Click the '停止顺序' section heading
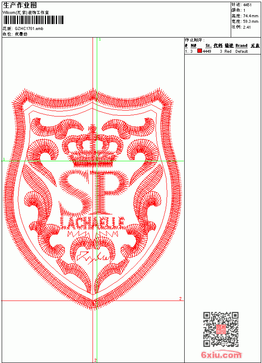262x363 pixels. pyautogui.click(x=195, y=40)
